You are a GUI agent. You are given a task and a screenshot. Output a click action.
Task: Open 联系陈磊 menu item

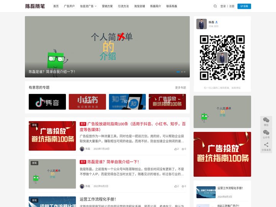coord(172,6)
